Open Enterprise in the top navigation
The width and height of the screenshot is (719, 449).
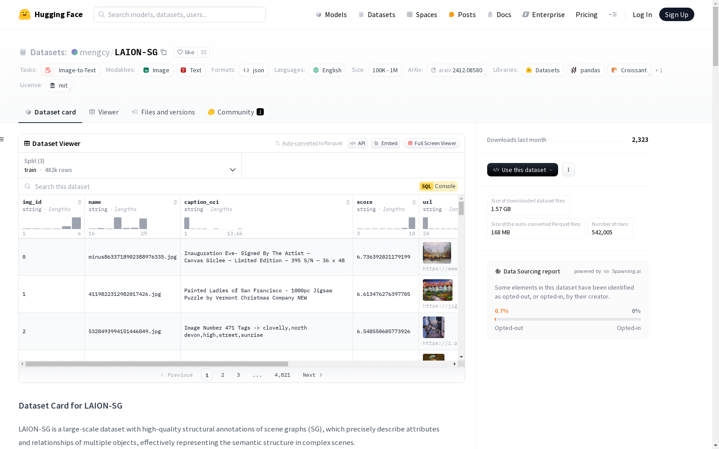pyautogui.click(x=543, y=14)
